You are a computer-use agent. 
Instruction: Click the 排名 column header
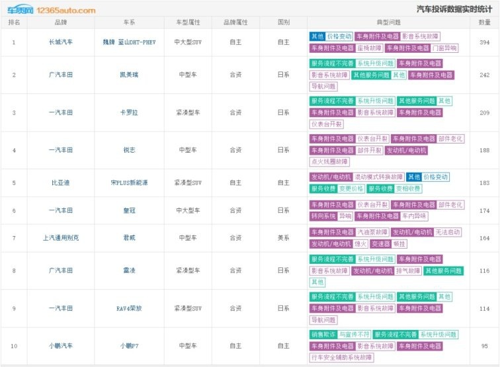[14, 22]
